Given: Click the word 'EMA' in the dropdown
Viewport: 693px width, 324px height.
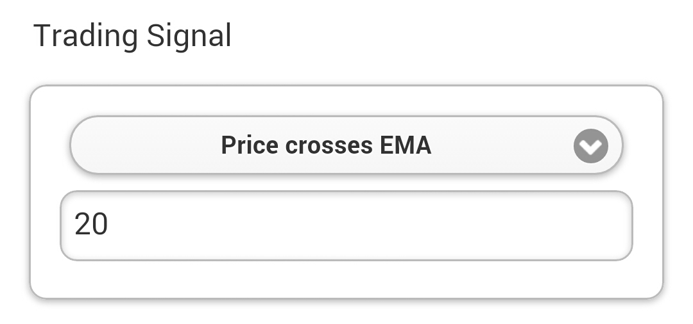Looking at the screenshot, I should point(405,146).
